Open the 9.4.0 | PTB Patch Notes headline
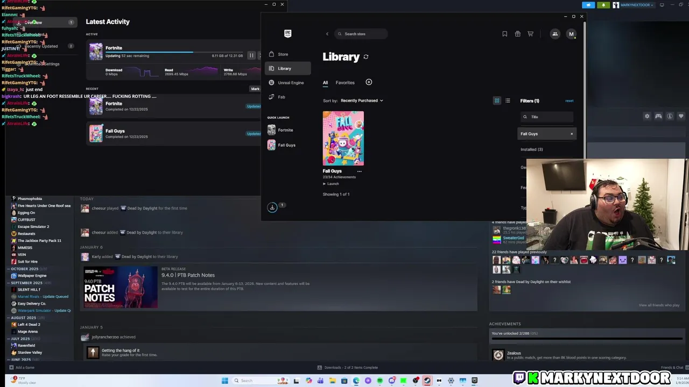 188,275
